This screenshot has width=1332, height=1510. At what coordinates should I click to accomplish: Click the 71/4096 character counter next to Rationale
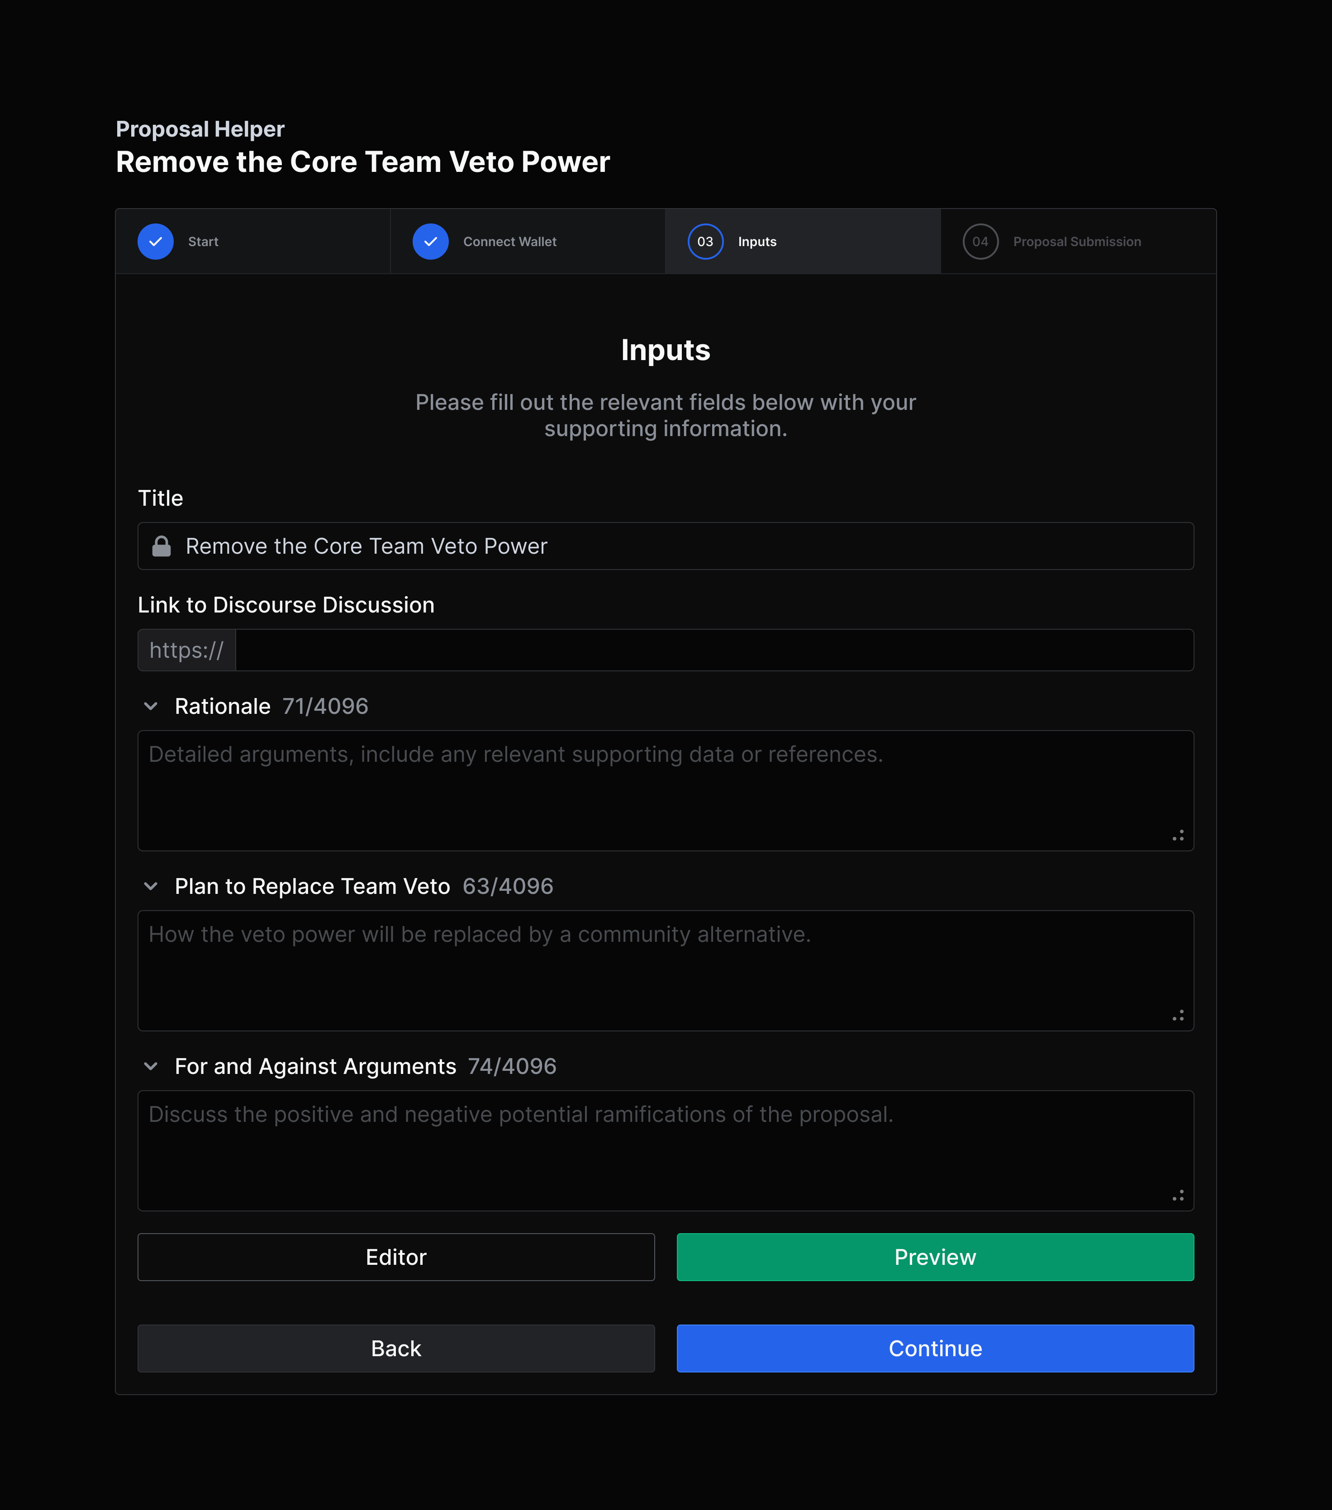tap(324, 706)
